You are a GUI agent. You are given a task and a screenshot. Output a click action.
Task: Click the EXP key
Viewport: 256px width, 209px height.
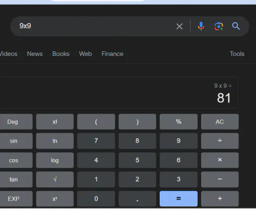(16, 199)
